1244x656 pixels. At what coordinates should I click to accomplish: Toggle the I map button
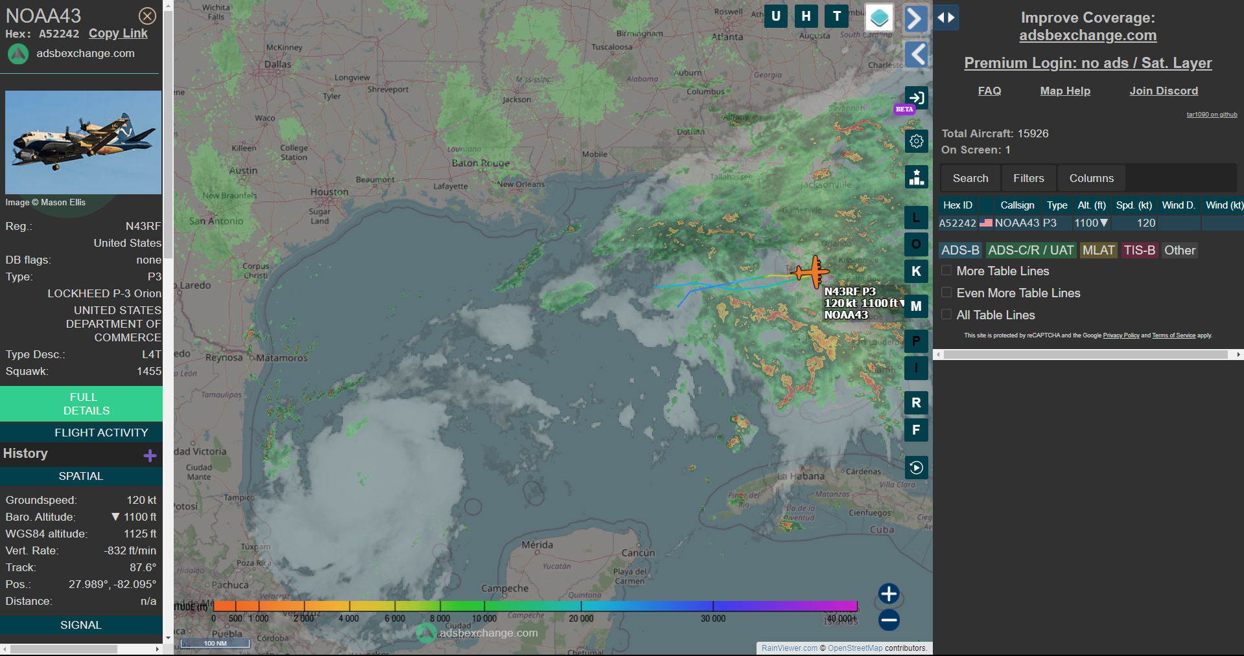point(916,368)
